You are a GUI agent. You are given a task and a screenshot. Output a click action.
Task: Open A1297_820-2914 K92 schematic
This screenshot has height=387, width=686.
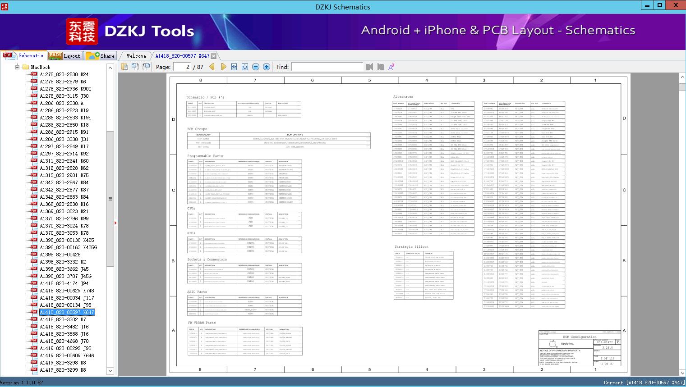(x=64, y=154)
